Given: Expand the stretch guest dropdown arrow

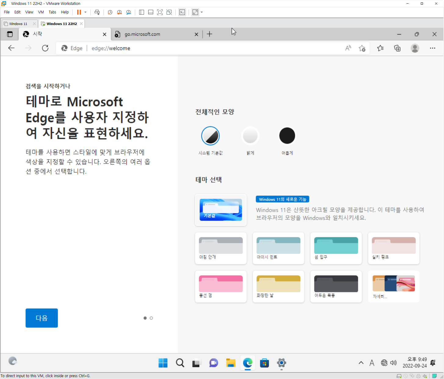Looking at the screenshot, I should [202, 12].
